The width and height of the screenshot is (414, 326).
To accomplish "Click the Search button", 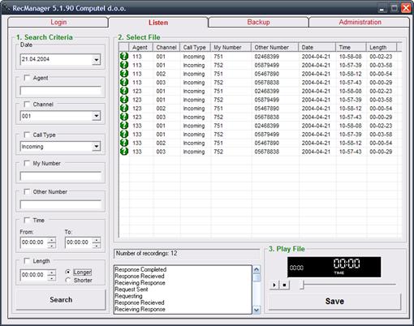I will (x=61, y=300).
